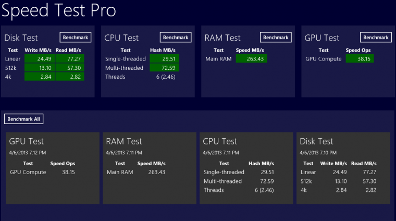This screenshot has height=221, width=396.
Task: Click the Disk Test Benchmark button
Action: (76, 37)
